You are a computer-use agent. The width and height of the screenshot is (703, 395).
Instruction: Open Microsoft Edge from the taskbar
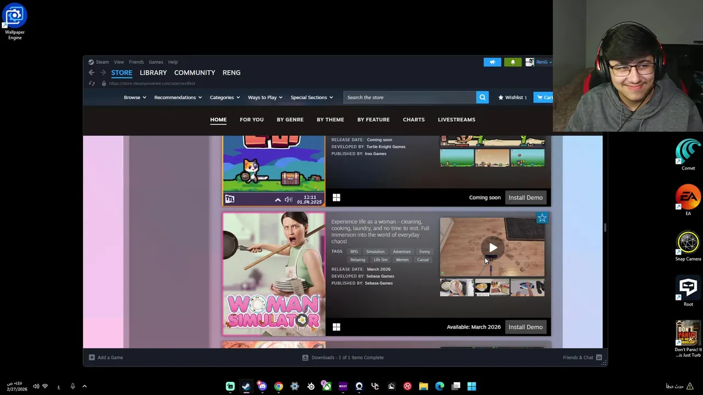pos(439,386)
